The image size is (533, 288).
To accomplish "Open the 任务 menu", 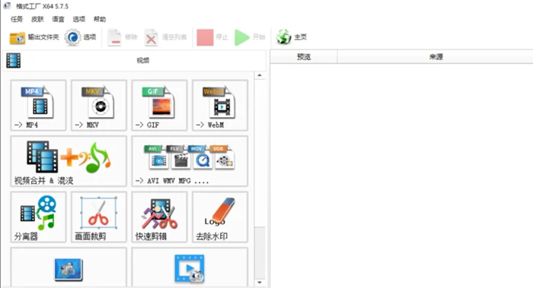I will (17, 19).
